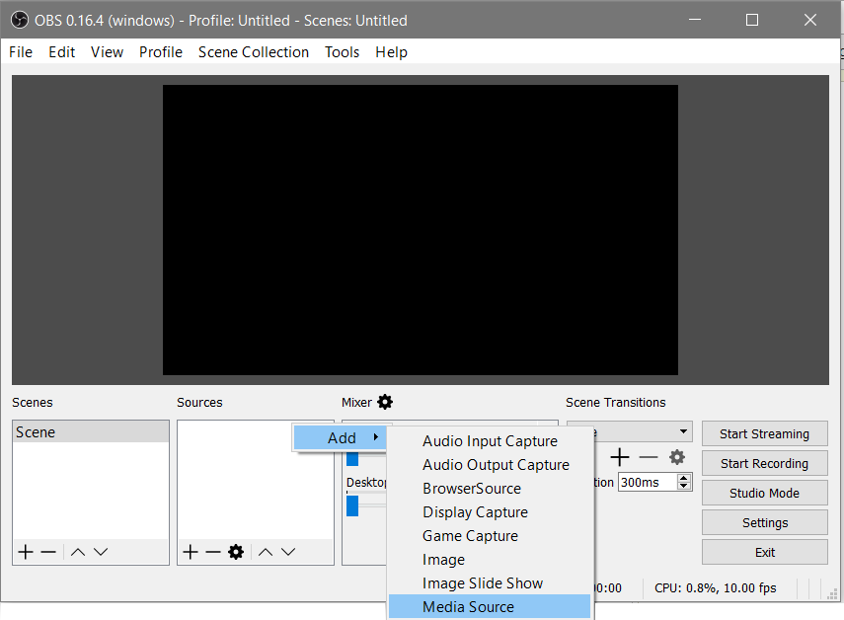
Task: Open source properties with the Sources gear icon
Action: coord(236,552)
